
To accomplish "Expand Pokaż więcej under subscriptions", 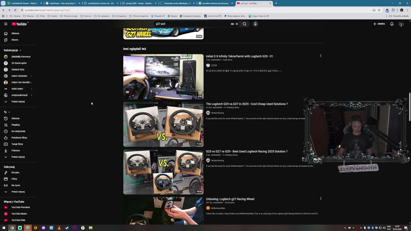I will tap(19, 102).
